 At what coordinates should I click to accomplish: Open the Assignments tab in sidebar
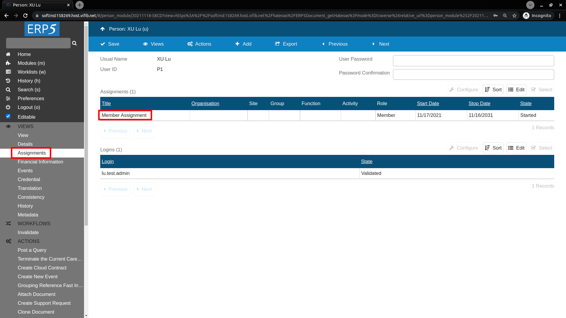32,153
